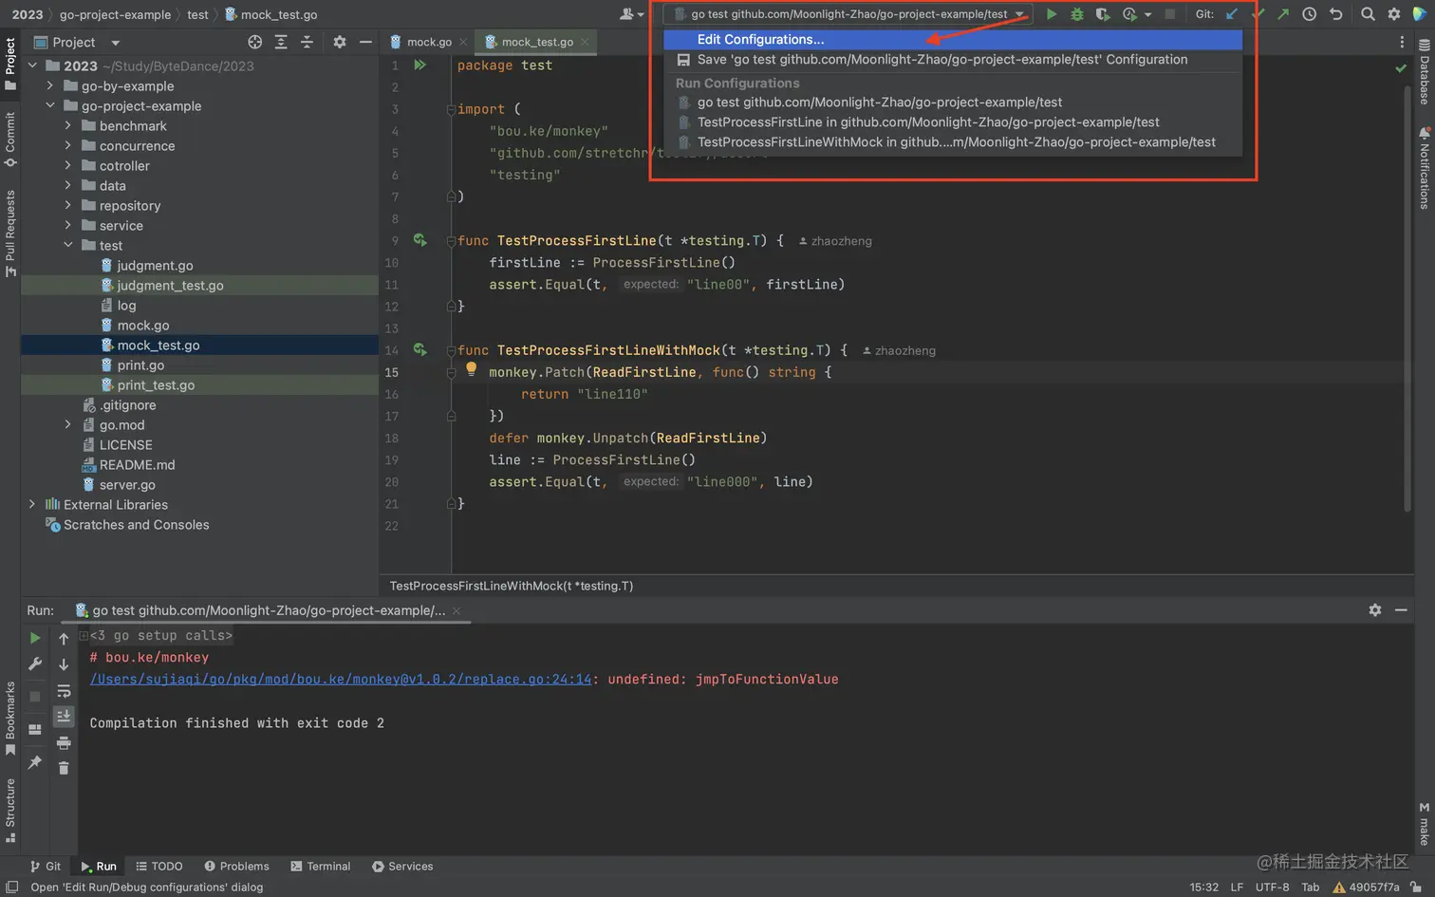Click run gutter icon beside TestProcessFirstLine

click(x=419, y=240)
